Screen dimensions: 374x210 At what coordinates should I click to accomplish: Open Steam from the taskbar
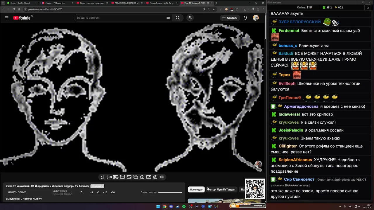point(177,206)
